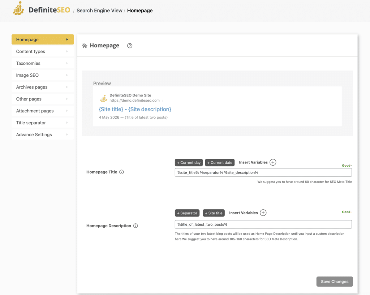Viewport: 370px width, 295px height.
Task: Click the three-dot icon beside preview URL
Action: pos(162,101)
